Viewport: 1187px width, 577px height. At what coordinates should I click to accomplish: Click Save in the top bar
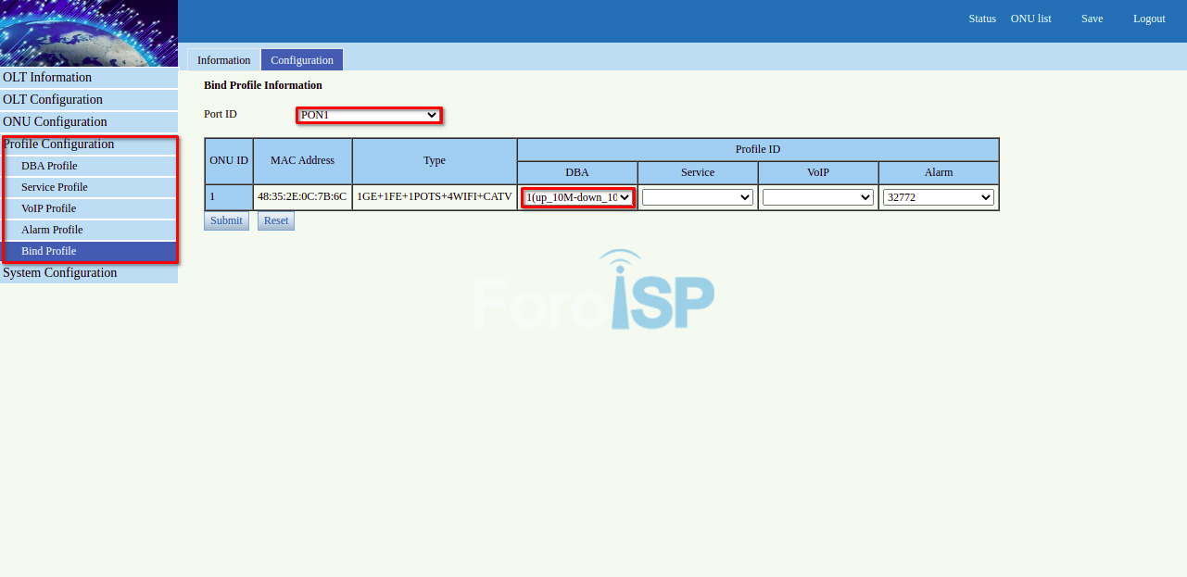point(1092,19)
